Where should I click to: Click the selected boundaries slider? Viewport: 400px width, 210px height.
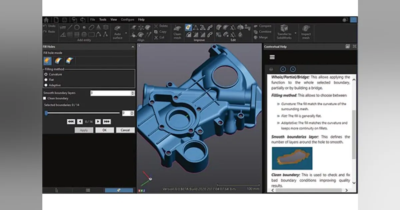click(x=82, y=113)
